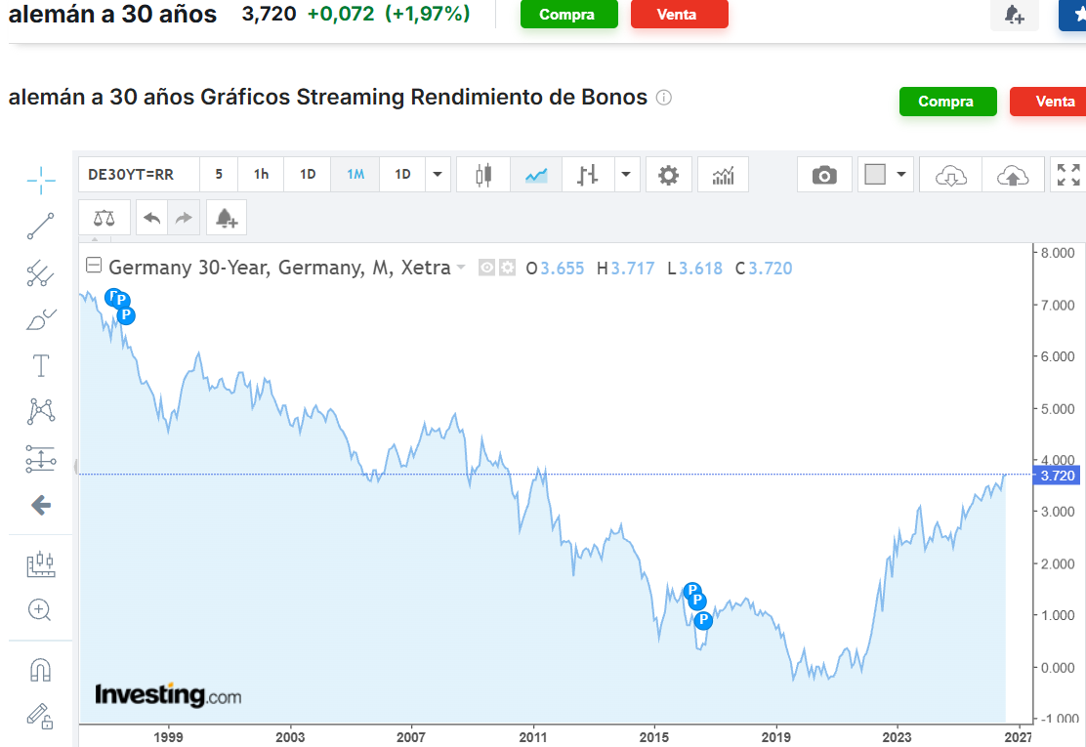Undo the last chart action
The height and width of the screenshot is (747, 1086).
151,218
